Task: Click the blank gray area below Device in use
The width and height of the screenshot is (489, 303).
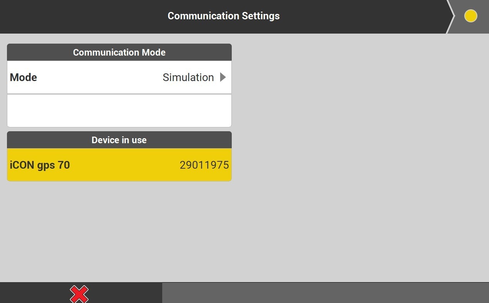Action: coord(119,232)
